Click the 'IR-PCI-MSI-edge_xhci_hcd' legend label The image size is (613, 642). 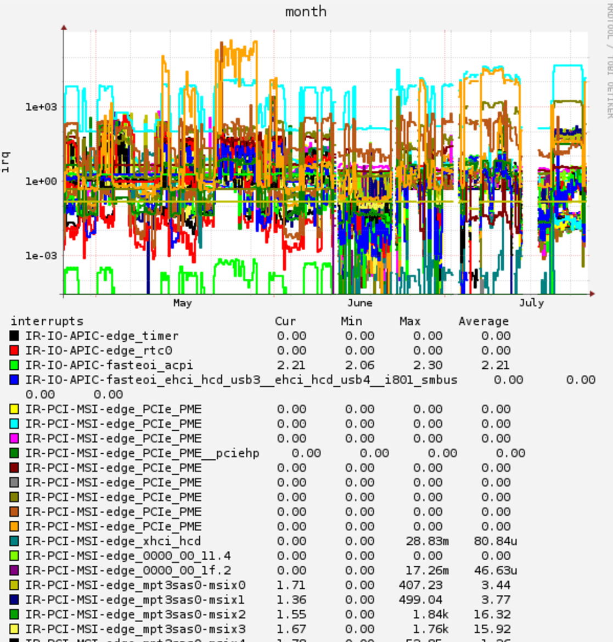(113, 541)
